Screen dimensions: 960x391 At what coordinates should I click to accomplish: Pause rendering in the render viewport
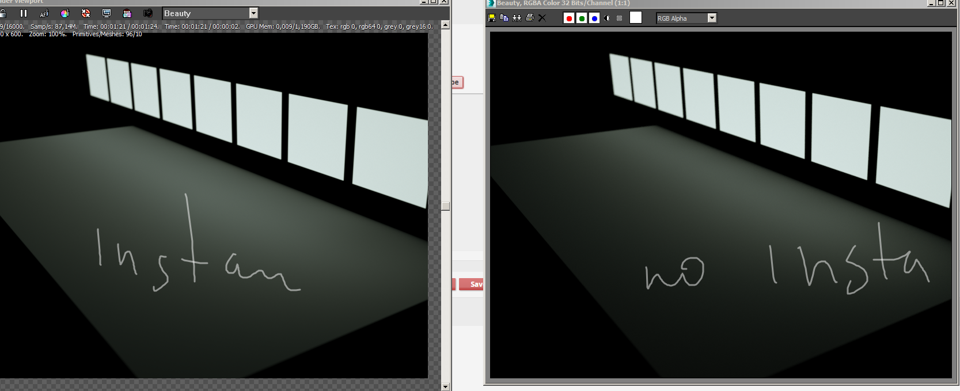[24, 13]
